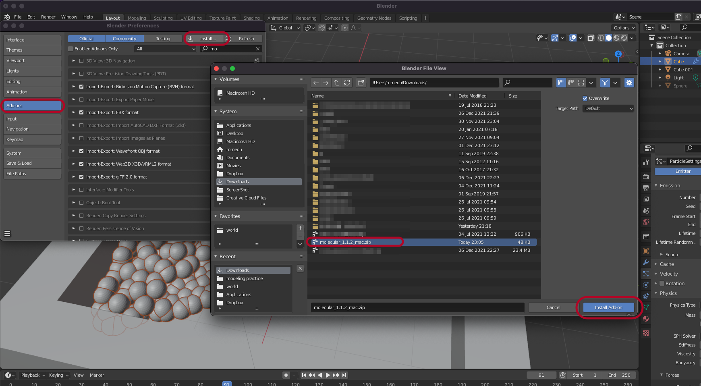Viewport: 701px width, 386px height.
Task: Open the Modifier wrench properties tab
Action: 646,262
